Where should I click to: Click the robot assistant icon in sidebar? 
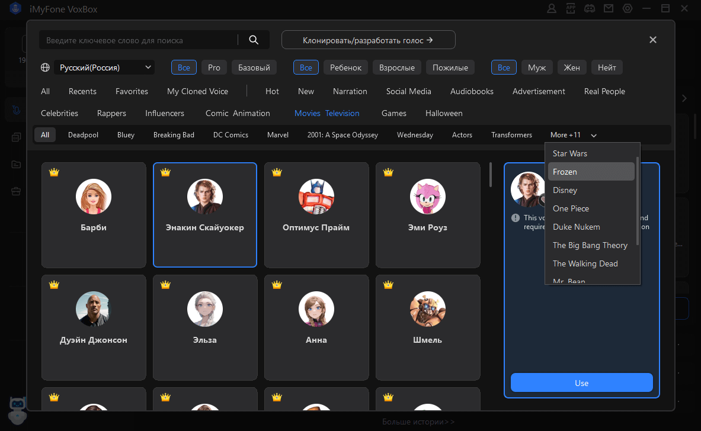click(x=17, y=410)
